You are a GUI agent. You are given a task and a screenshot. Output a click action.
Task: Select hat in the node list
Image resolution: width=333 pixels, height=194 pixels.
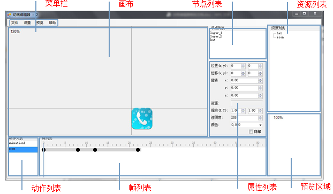(x=213, y=40)
